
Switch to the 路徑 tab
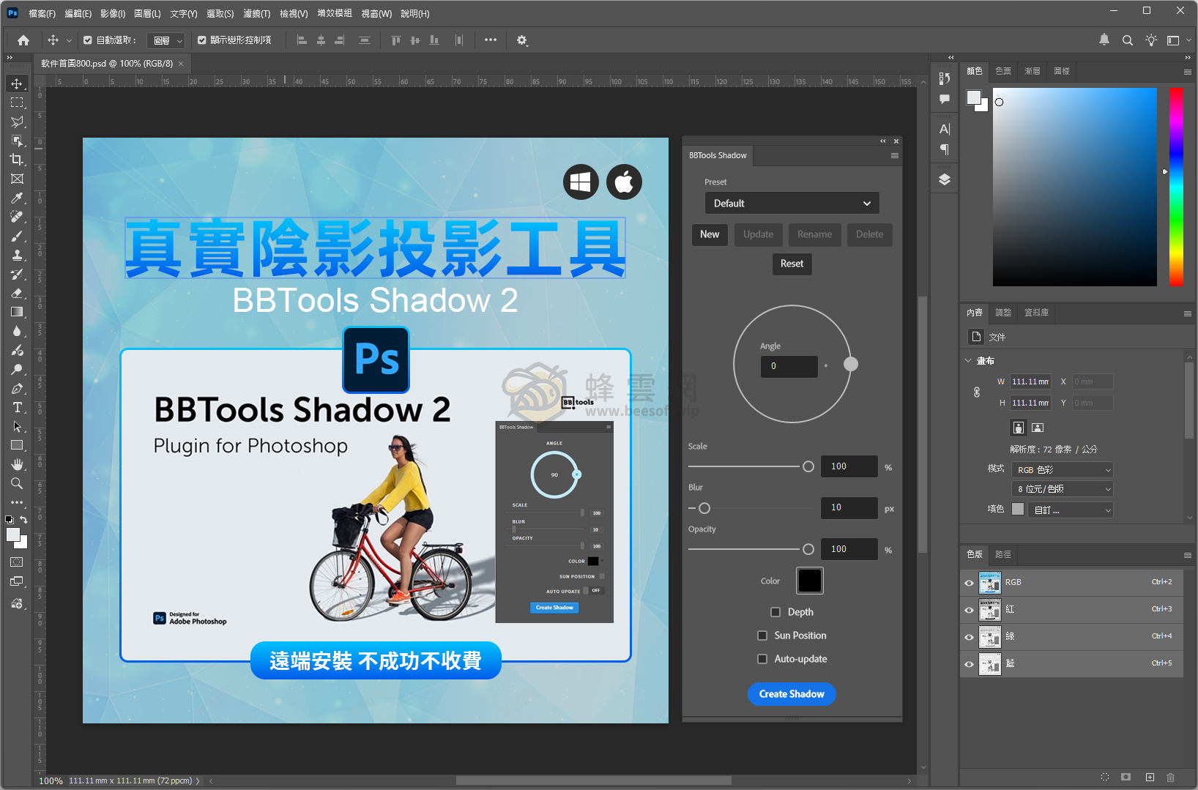coord(1003,554)
